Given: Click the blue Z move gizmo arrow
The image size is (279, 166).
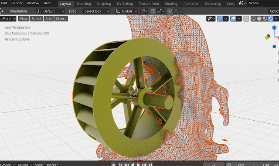Looking at the screenshot, I should [x=133, y=65].
